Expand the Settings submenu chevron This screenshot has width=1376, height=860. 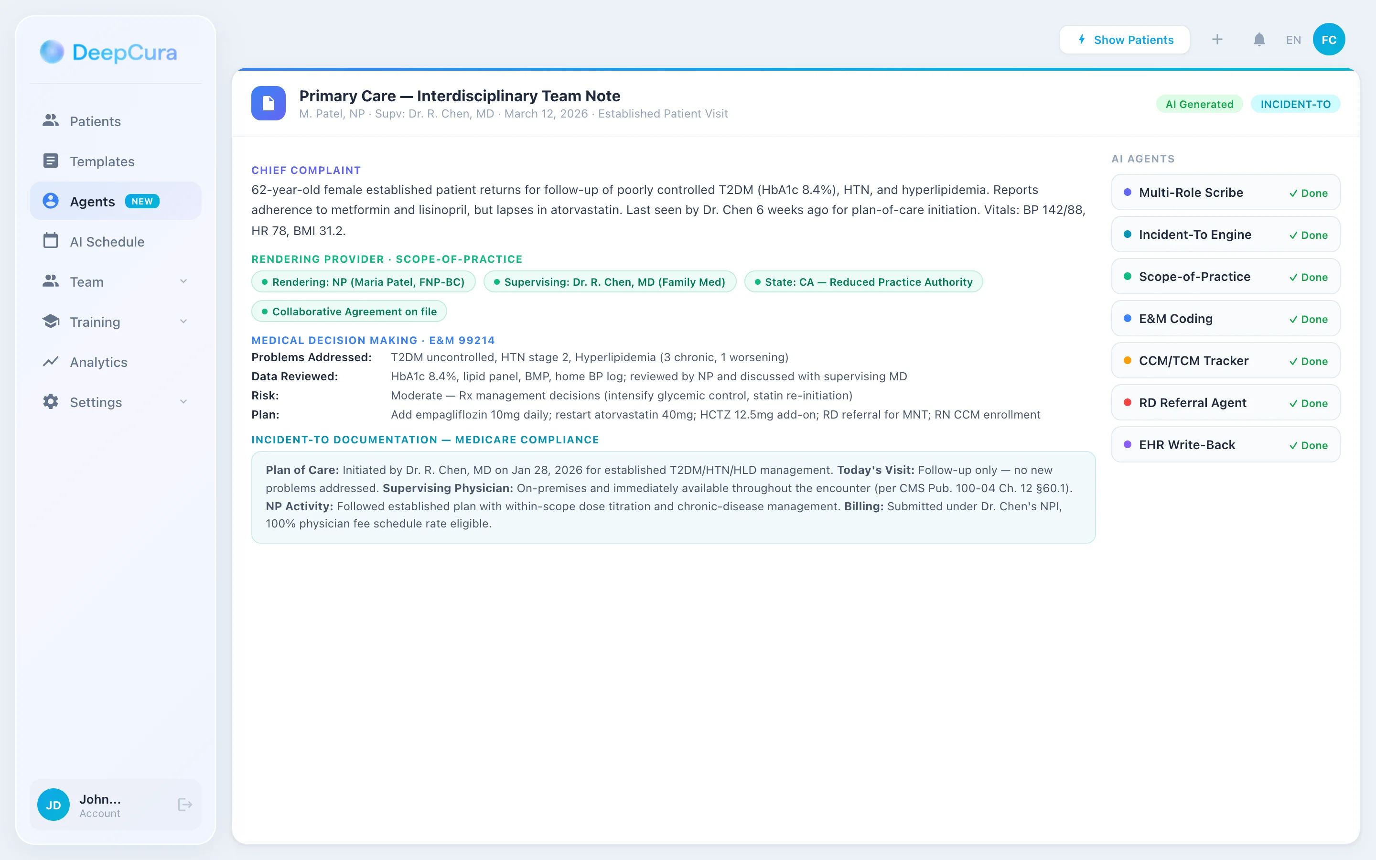(x=183, y=401)
